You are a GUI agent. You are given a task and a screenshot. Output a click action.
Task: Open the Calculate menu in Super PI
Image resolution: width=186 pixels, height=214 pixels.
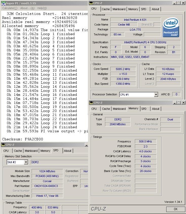tap(10, 8)
